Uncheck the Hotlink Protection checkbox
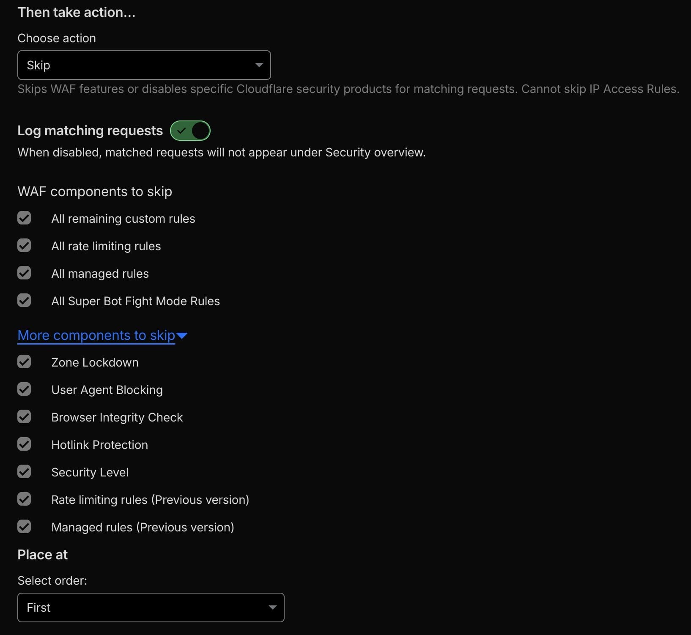 24,444
